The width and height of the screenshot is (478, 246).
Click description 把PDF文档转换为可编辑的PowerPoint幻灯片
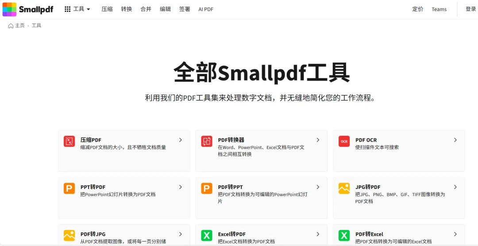[262, 198]
